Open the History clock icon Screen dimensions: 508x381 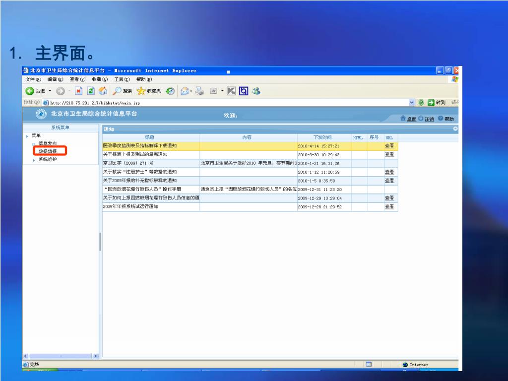[170, 91]
